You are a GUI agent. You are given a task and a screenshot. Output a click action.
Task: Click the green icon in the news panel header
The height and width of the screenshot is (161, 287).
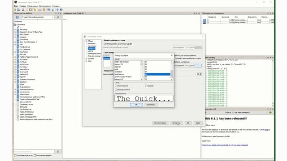[x=270, y=112]
